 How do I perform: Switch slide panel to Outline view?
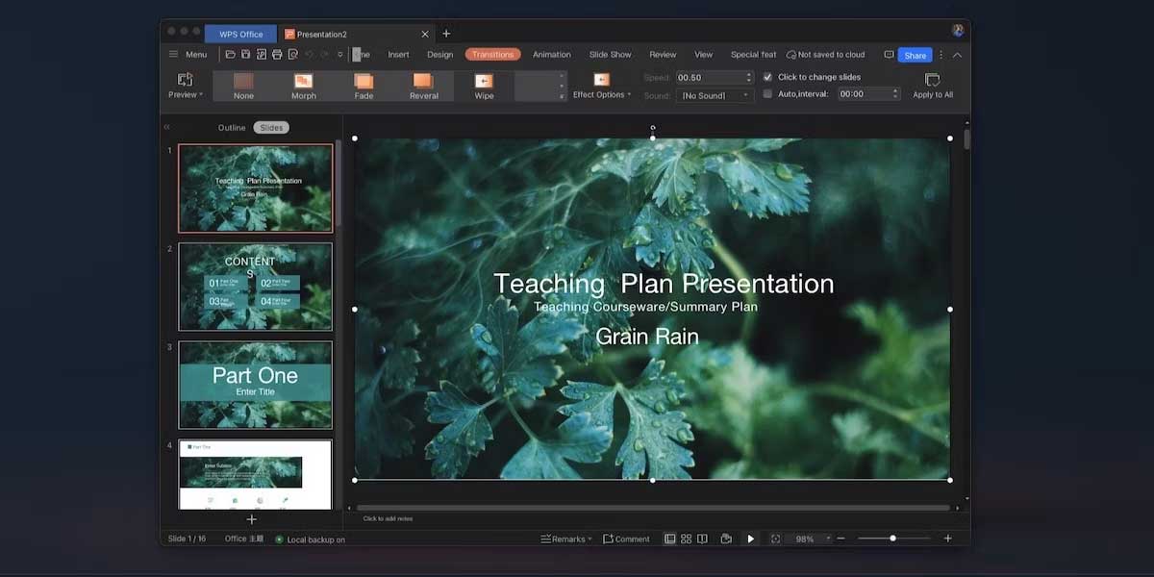pos(232,128)
